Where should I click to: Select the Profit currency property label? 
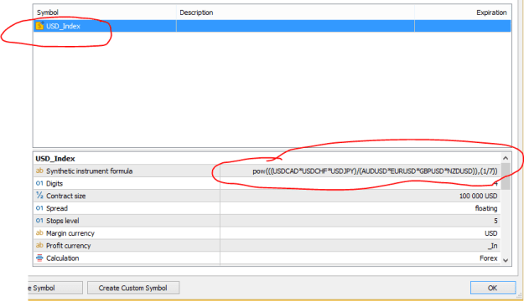coord(69,246)
